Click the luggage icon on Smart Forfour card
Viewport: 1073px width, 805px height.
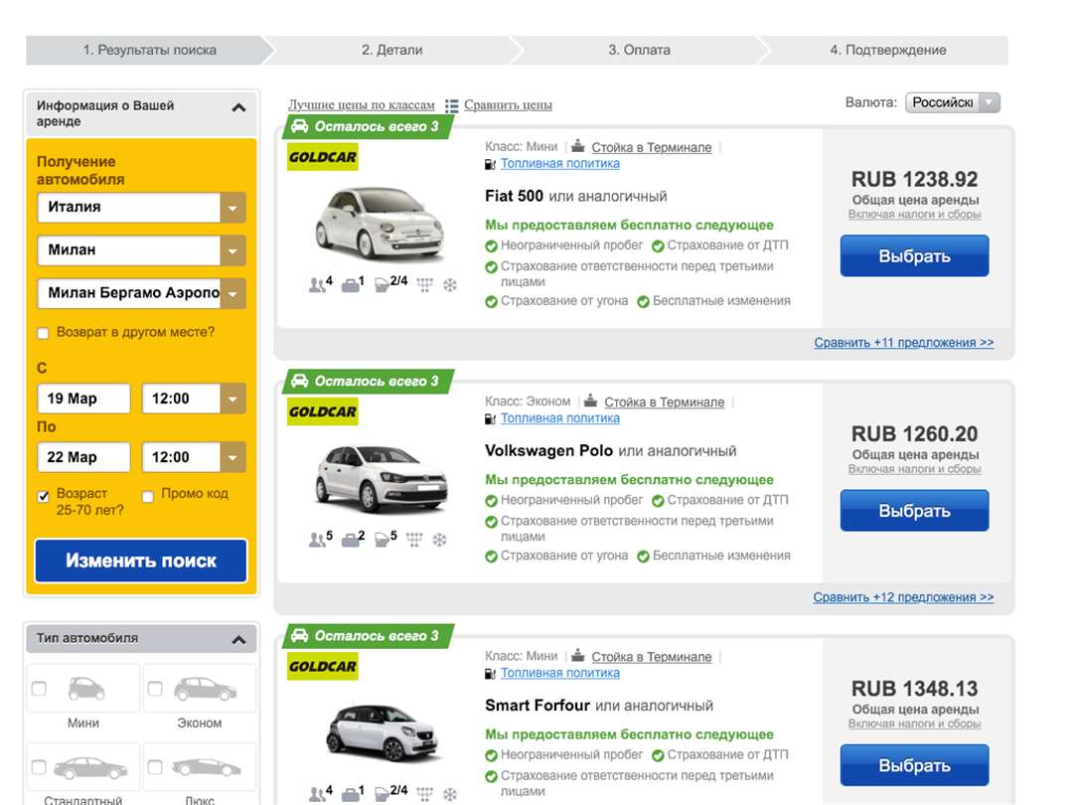[350, 794]
